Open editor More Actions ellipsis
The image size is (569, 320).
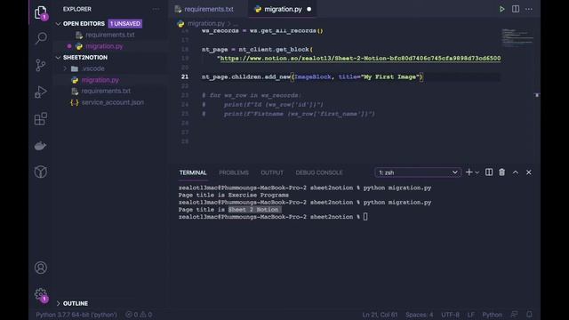(529, 9)
